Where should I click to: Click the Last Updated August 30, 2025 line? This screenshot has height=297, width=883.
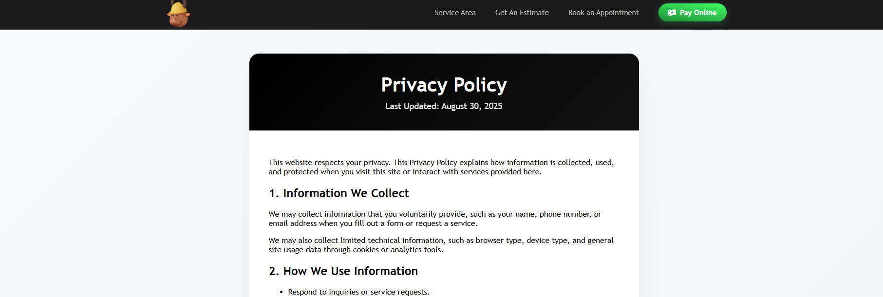(x=444, y=106)
